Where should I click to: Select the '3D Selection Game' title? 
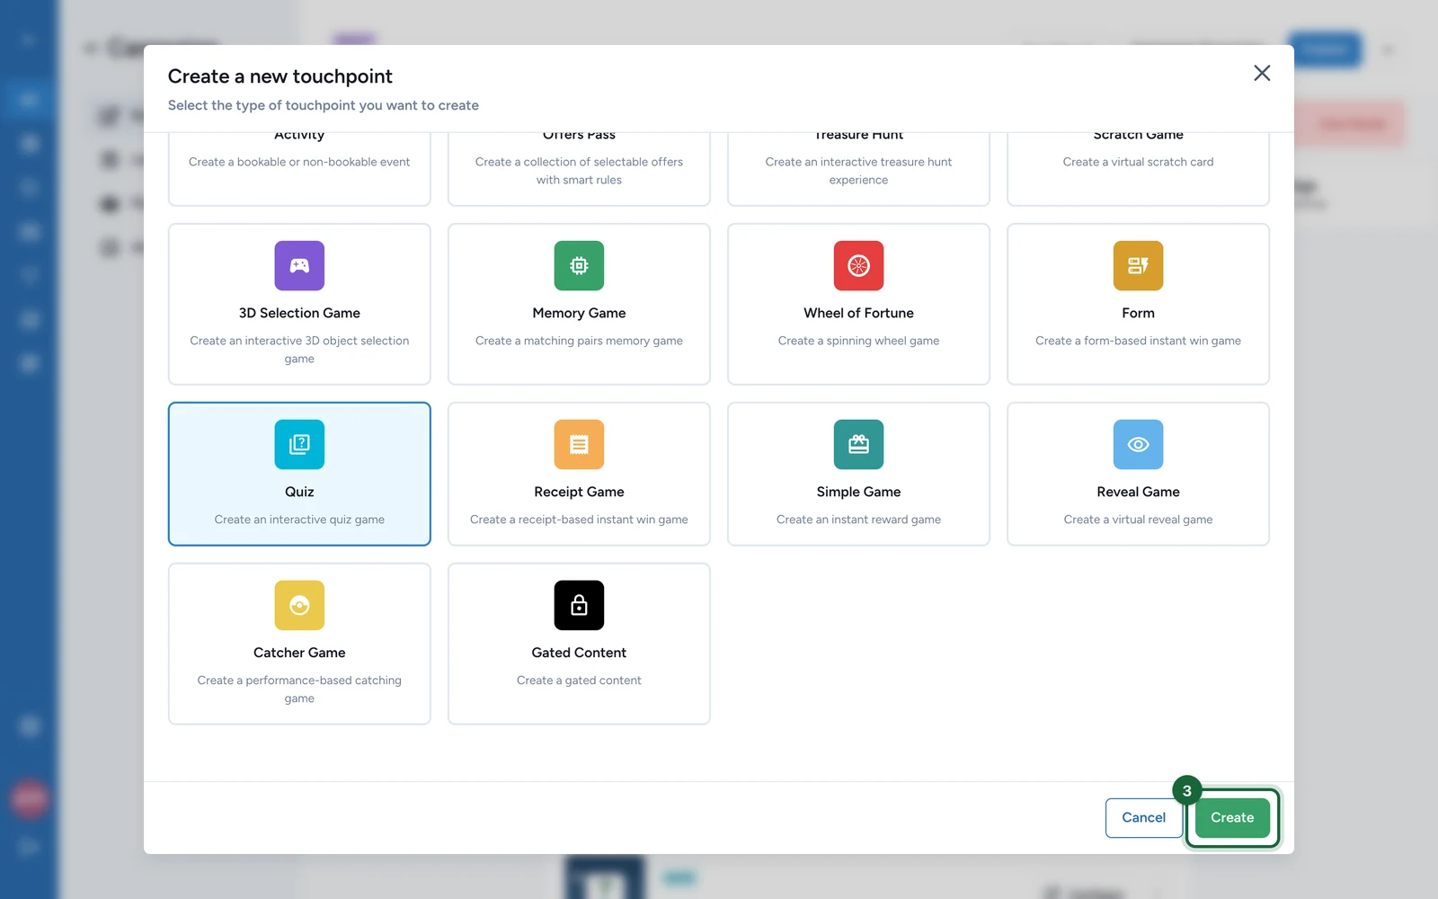point(299,313)
